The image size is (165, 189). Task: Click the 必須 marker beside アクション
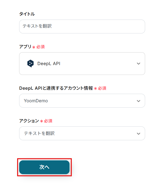pos(48,121)
